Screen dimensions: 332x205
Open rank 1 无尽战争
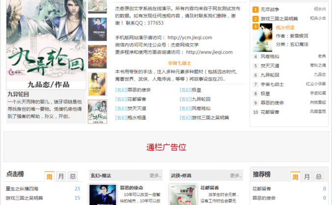[270, 9]
